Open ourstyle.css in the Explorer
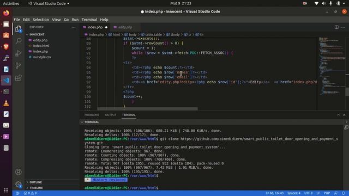Image resolution: width=349 pixels, height=196 pixels. tap(42, 57)
